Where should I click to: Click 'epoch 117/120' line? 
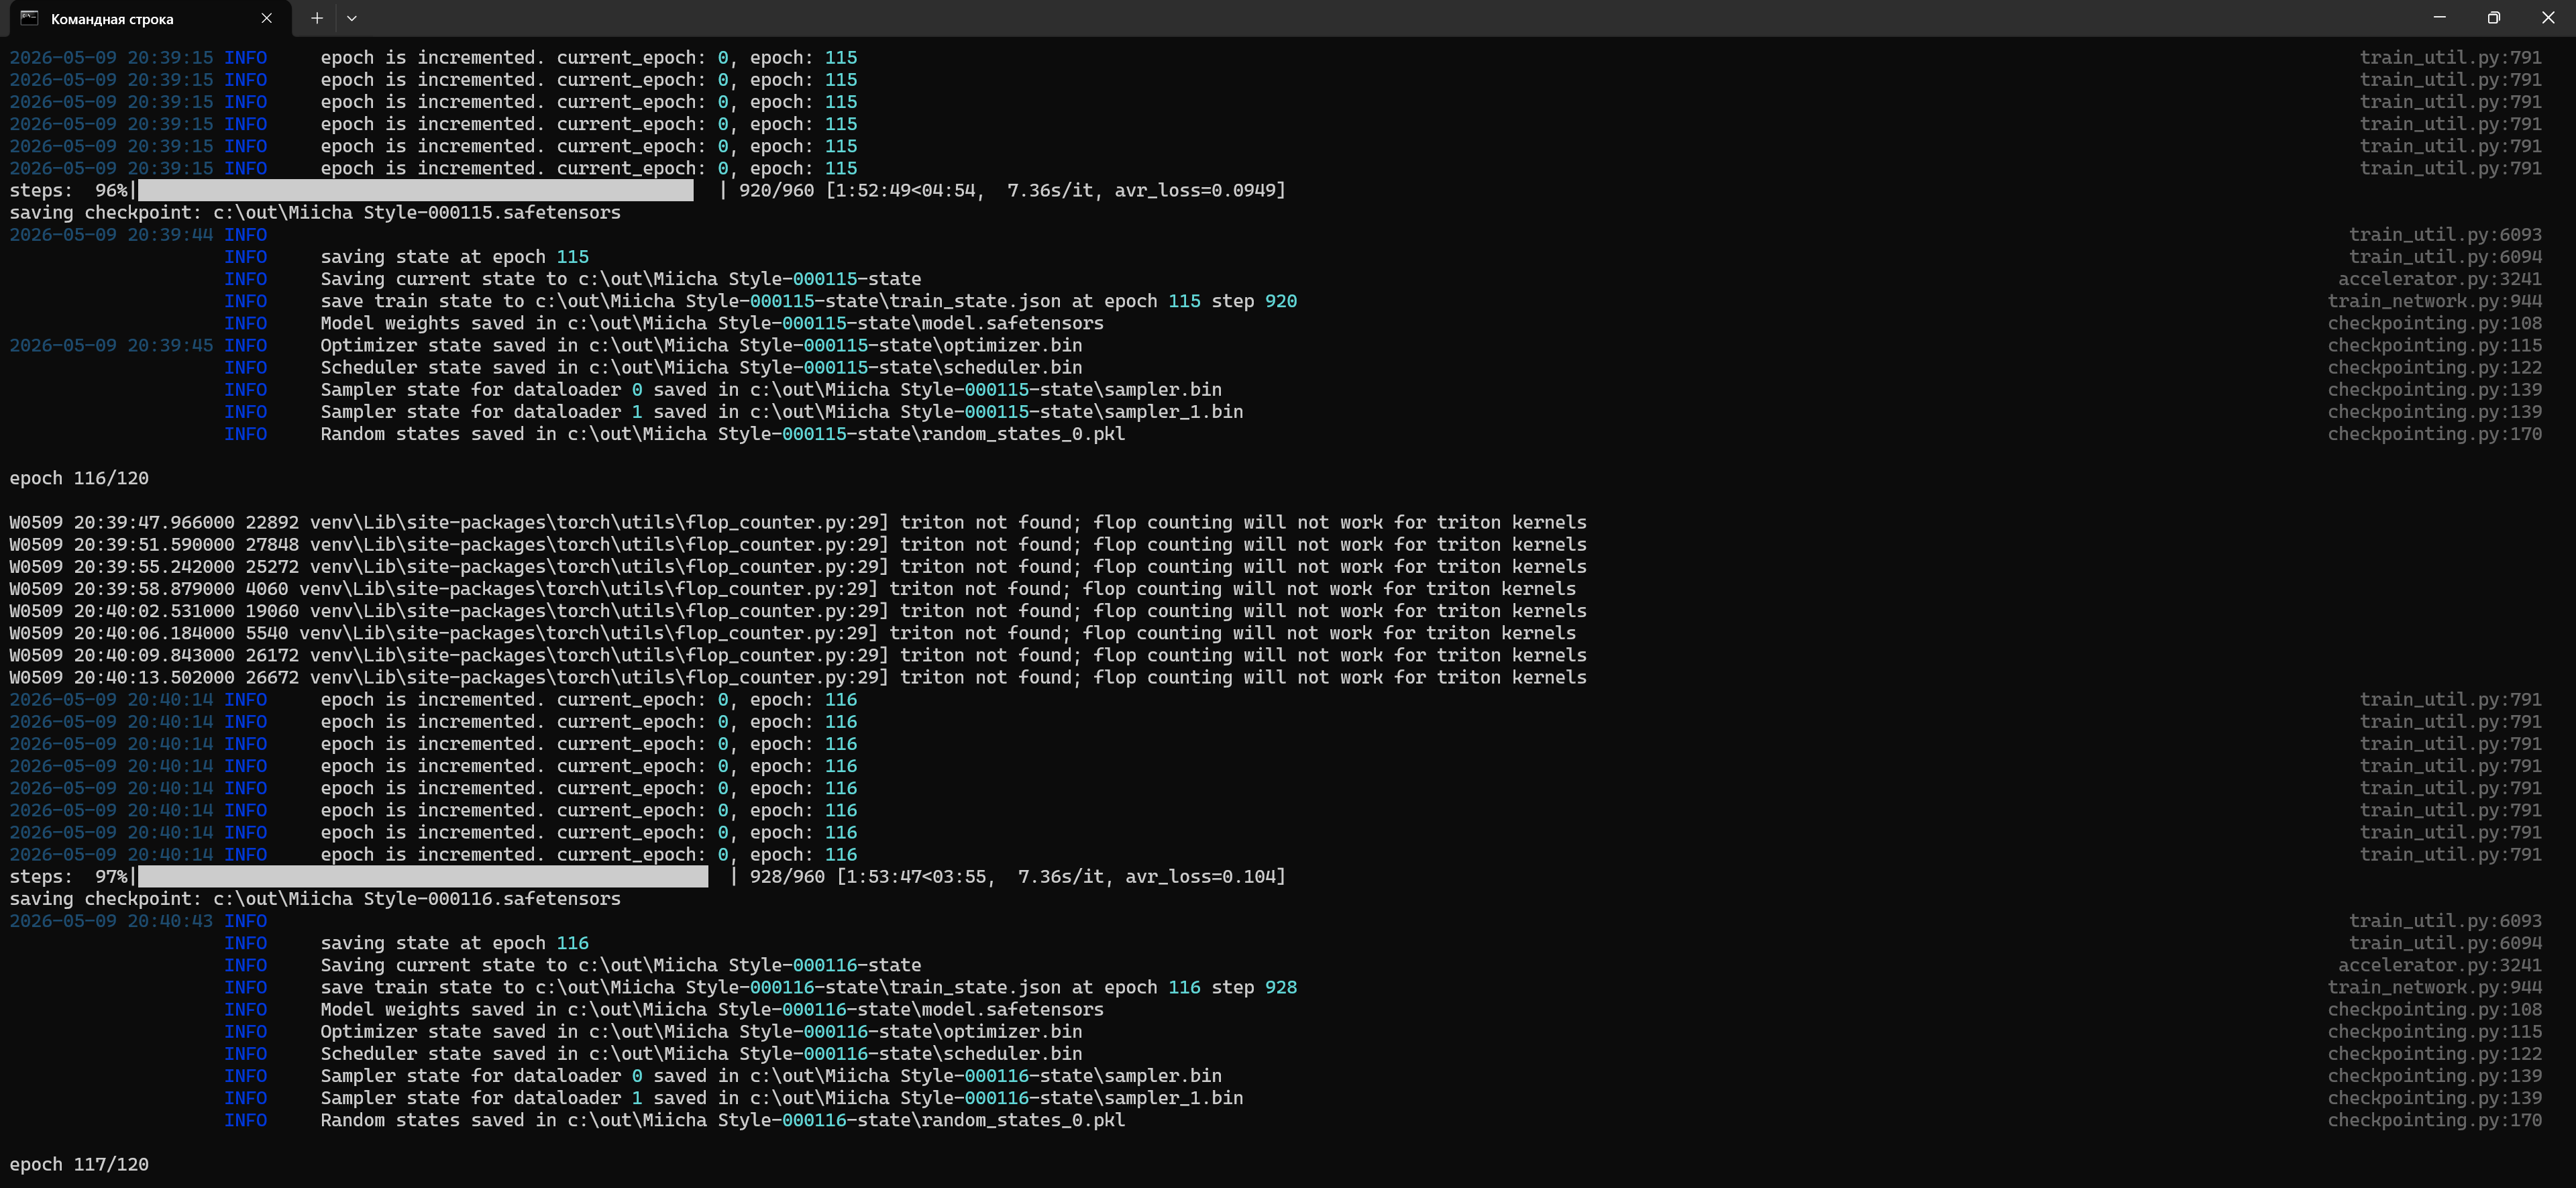point(79,1165)
